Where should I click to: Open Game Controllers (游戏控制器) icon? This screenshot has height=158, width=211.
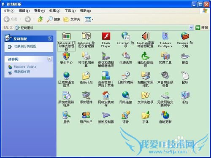pos(106,115)
